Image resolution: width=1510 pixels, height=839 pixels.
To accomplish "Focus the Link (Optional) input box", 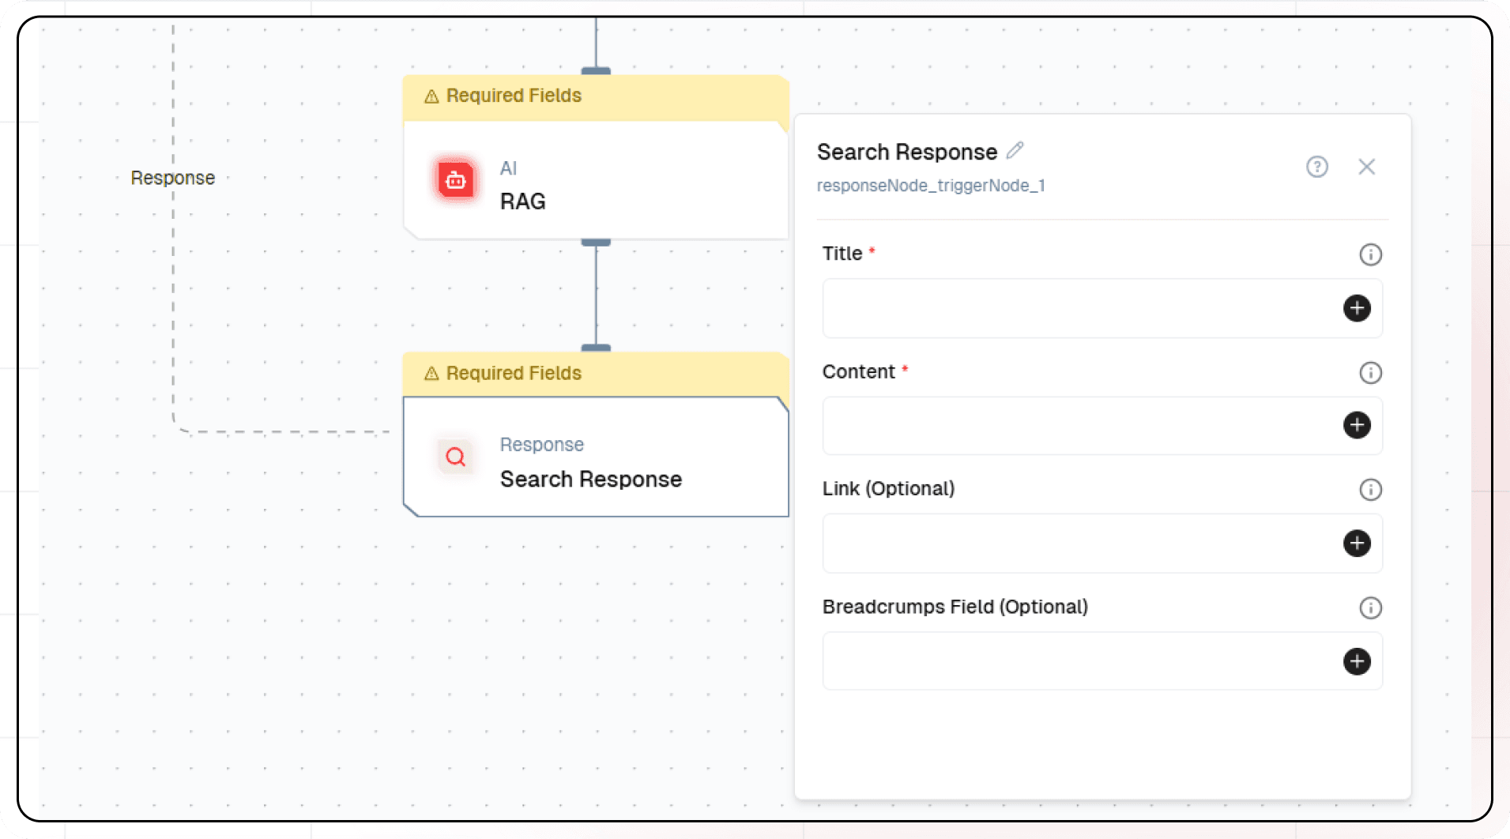I will coord(1075,544).
